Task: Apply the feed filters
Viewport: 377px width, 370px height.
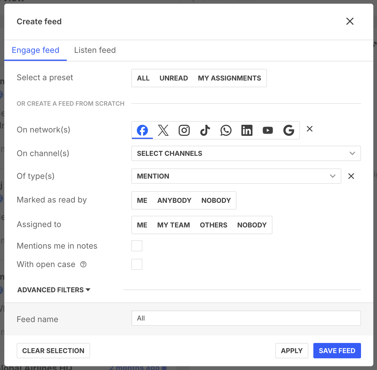Action: tap(292, 351)
